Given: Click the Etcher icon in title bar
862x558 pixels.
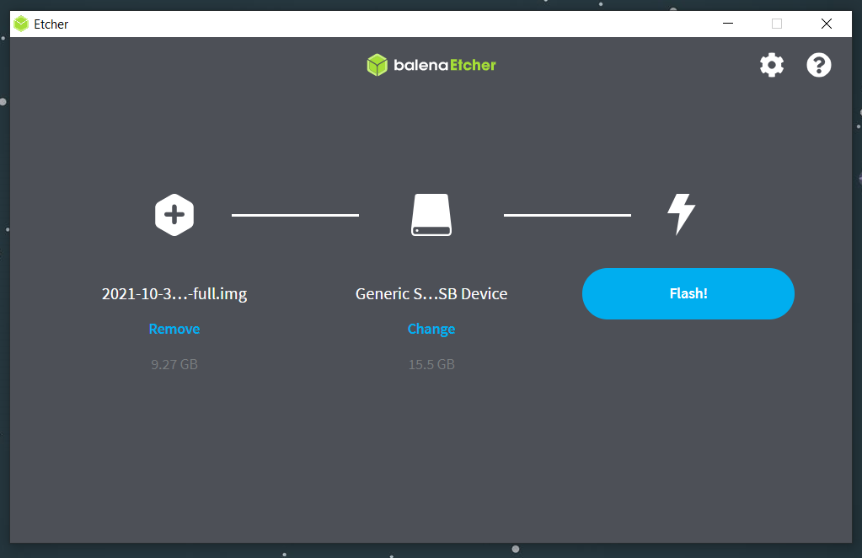Looking at the screenshot, I should tap(21, 24).
